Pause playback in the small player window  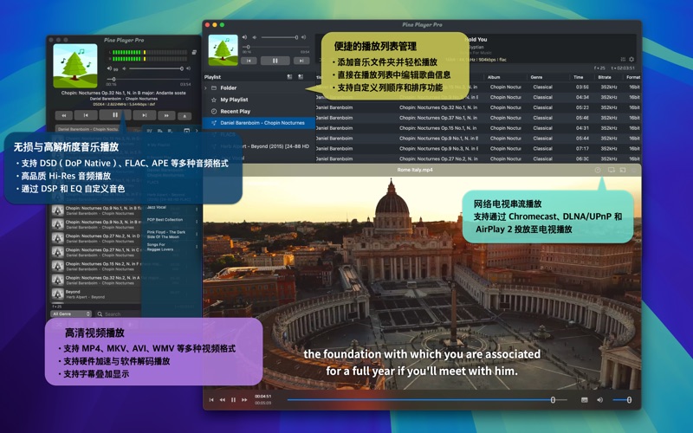coord(115,115)
